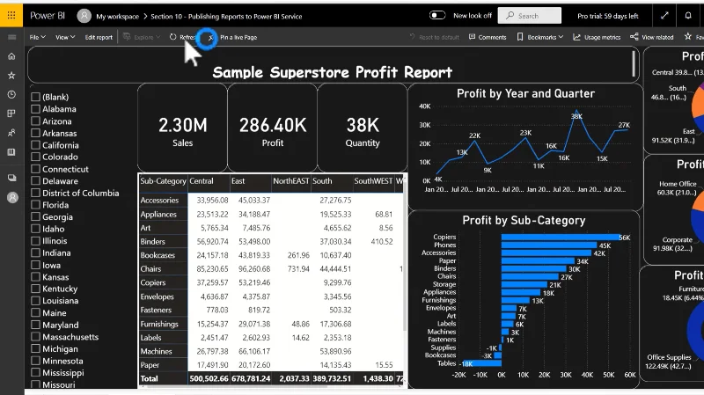Click the user profile avatar in header
704x395 pixels.
[x=84, y=16]
